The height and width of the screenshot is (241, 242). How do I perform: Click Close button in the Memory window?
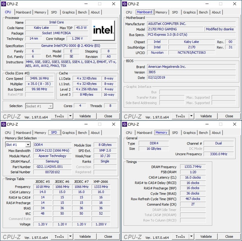[229, 236]
